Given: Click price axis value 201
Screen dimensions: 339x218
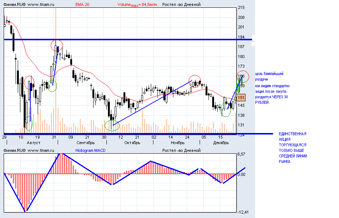Looking at the screenshot, I should (241, 27).
